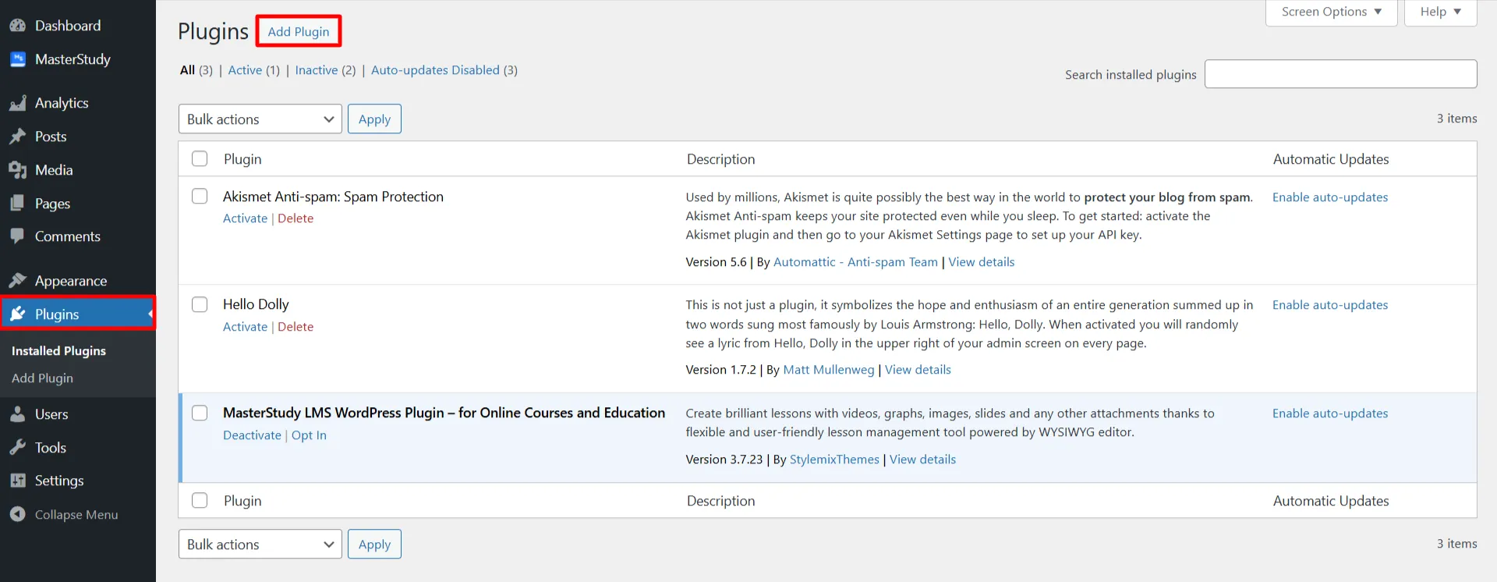Click the Posts pushpin icon
The image size is (1497, 582).
coord(18,137)
